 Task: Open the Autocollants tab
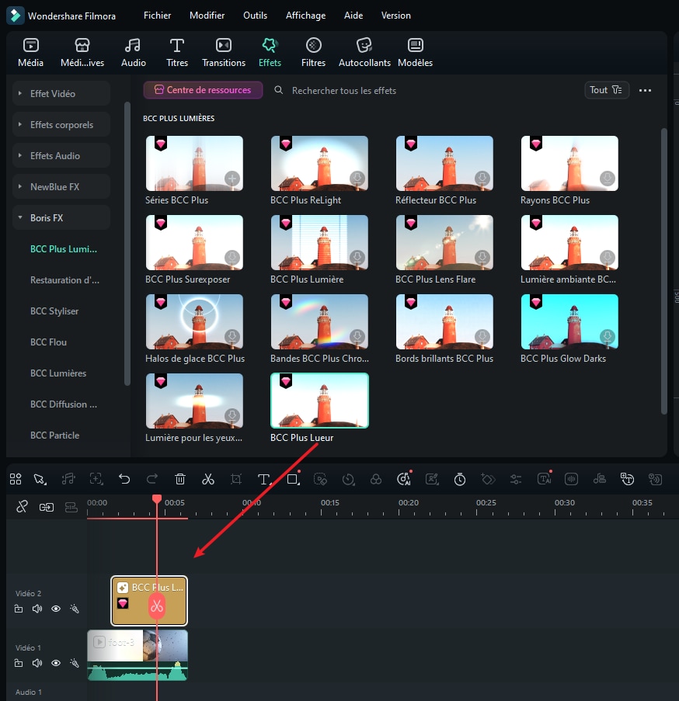(x=364, y=53)
